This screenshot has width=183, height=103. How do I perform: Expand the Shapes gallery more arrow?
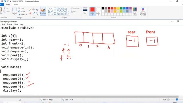click(x=69, y=14)
